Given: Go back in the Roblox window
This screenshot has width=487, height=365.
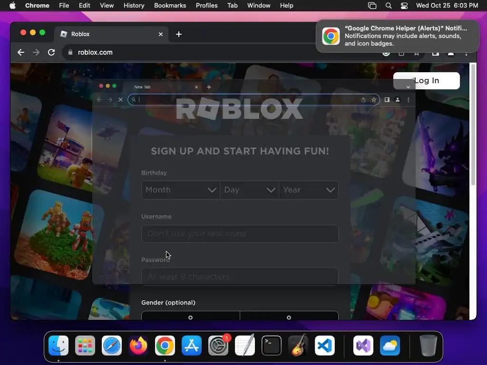Looking at the screenshot, I should tap(21, 52).
